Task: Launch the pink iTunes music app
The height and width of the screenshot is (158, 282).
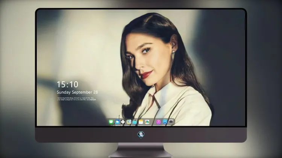Action: tap(158, 122)
